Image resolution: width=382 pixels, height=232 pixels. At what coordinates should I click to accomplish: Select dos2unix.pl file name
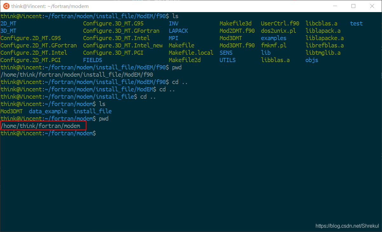pos(278,31)
